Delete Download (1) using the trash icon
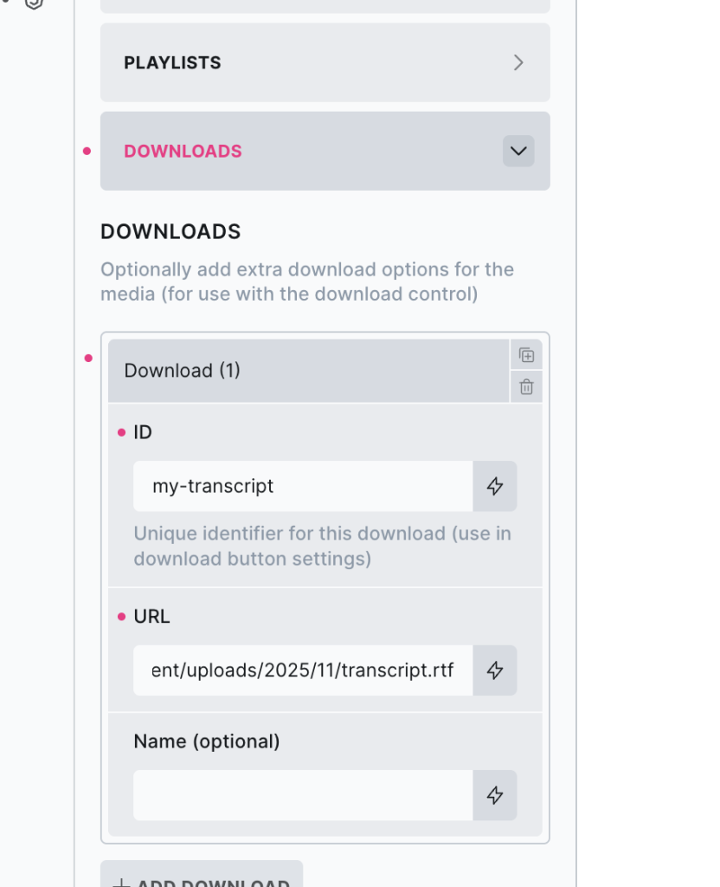Screen dimensions: 720x887 point(527,387)
